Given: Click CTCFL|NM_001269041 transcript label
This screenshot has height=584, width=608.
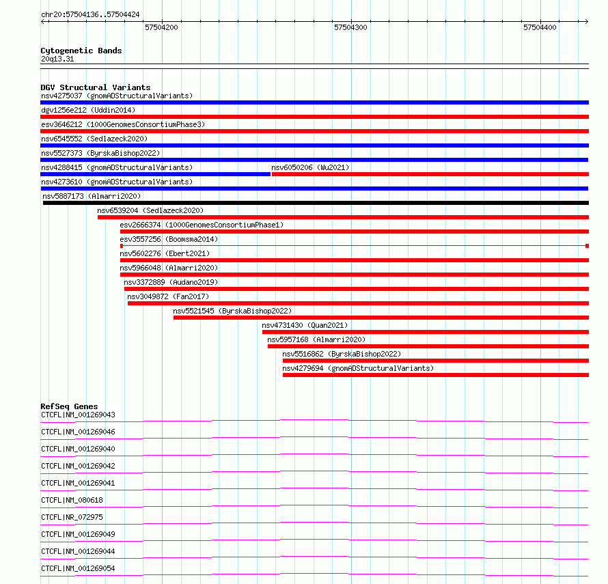Looking at the screenshot, I should (x=78, y=483).
